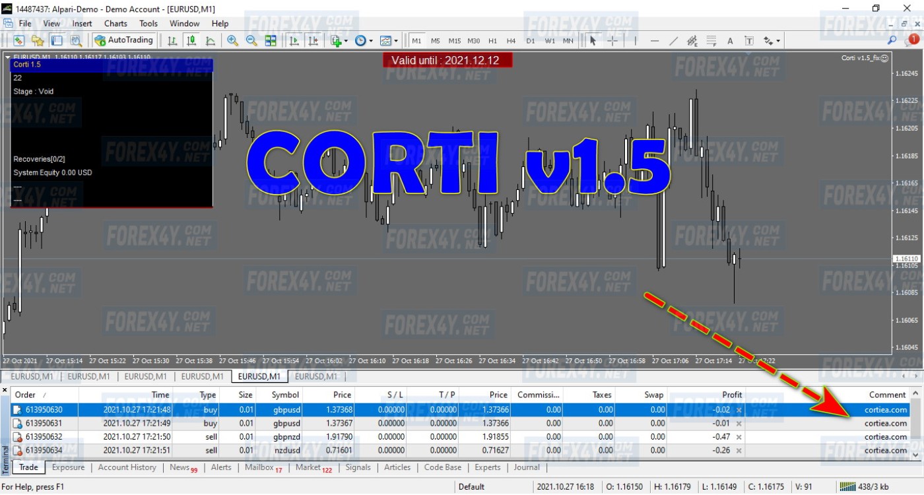Screen dimensions: 924x495
Task: Select the Crosshair tool
Action: click(x=612, y=41)
